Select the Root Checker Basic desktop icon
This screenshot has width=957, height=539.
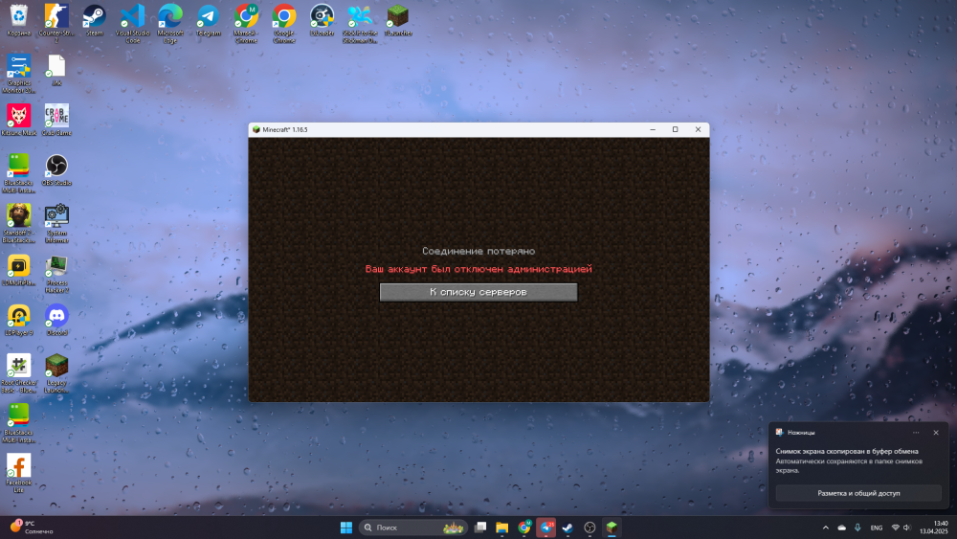coord(19,373)
